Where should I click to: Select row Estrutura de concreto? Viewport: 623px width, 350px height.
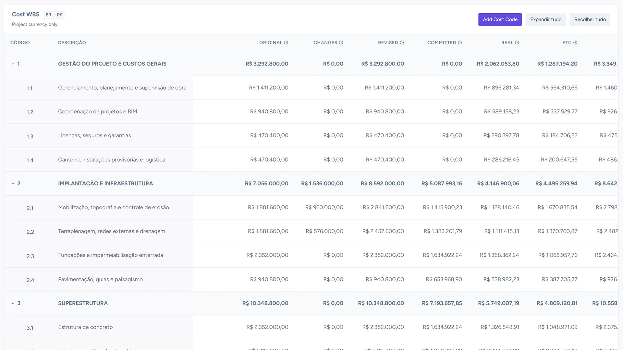tap(311, 327)
